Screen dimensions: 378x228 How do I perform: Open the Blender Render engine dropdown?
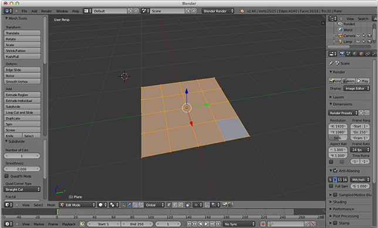tap(218, 11)
